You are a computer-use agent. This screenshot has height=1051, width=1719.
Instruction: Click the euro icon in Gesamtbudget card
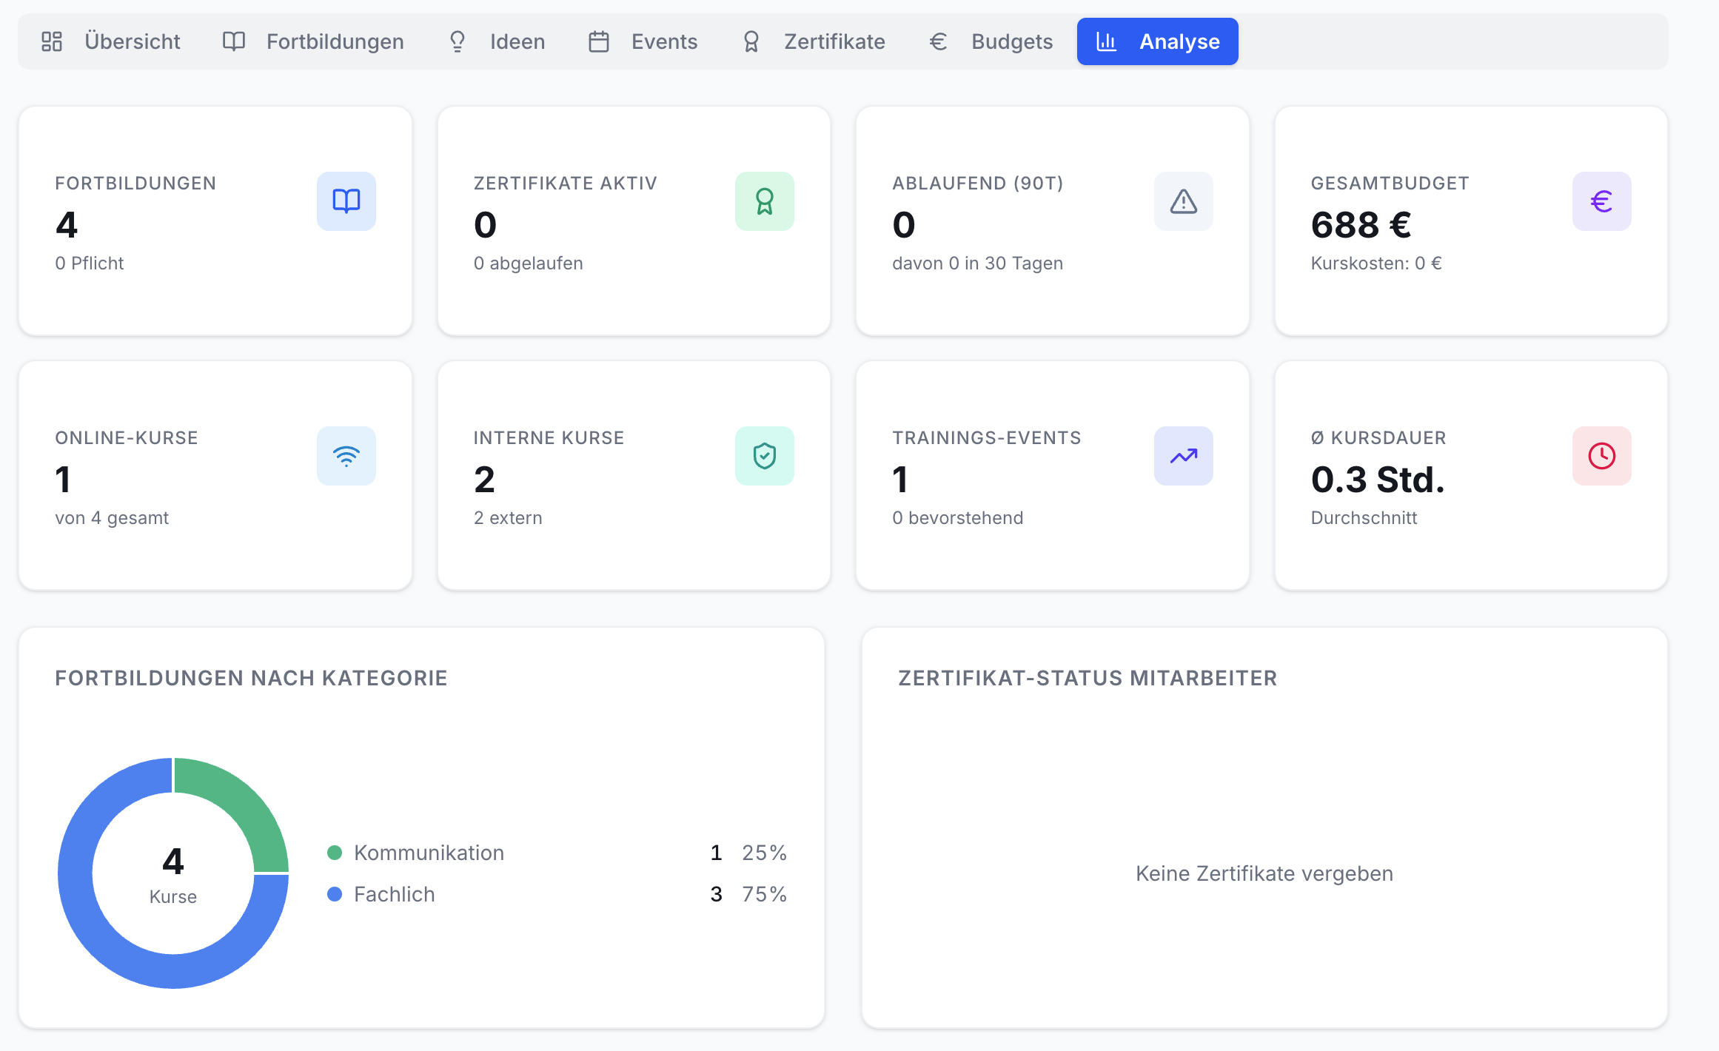coord(1602,201)
